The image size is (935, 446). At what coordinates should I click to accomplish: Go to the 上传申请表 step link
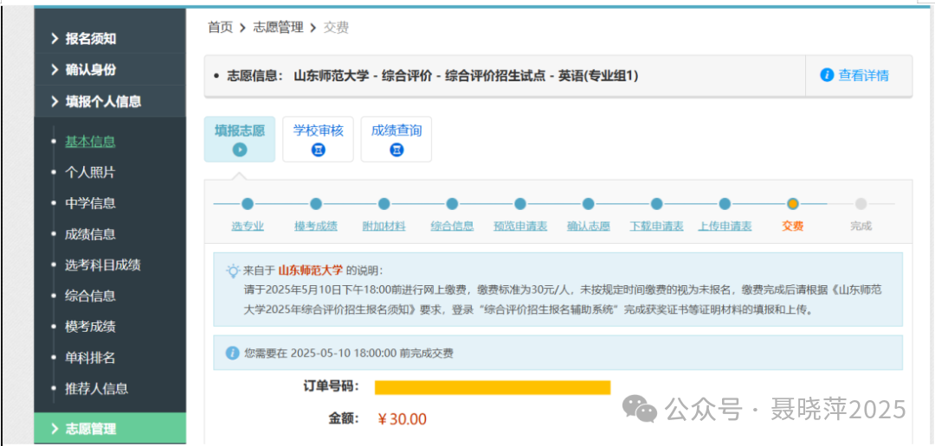[725, 226]
